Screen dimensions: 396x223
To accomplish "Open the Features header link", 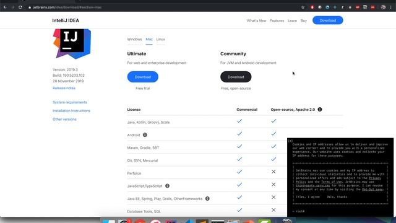I will (277, 20).
